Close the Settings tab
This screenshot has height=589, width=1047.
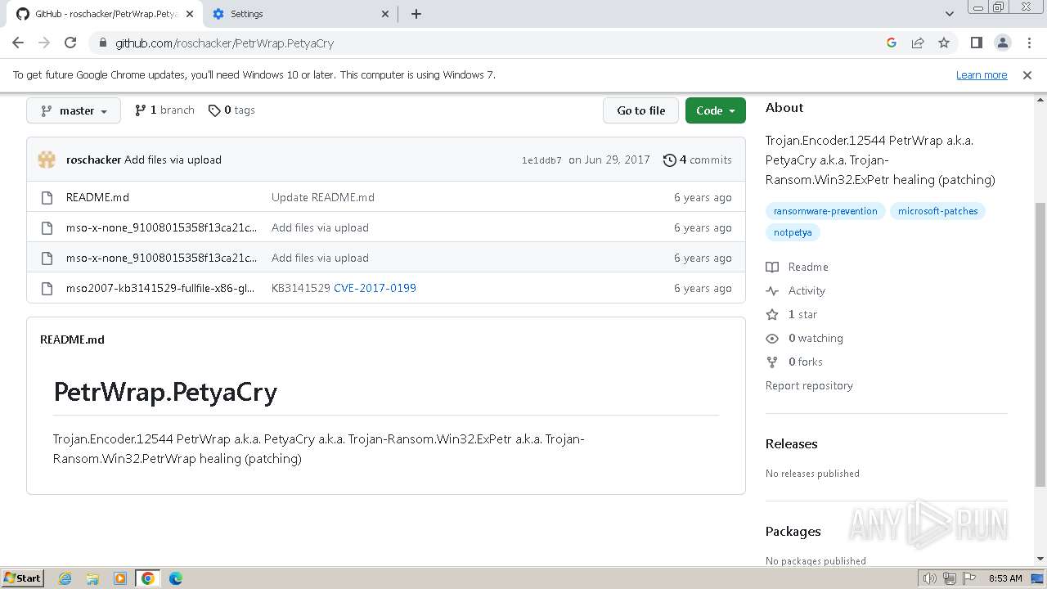click(x=385, y=14)
